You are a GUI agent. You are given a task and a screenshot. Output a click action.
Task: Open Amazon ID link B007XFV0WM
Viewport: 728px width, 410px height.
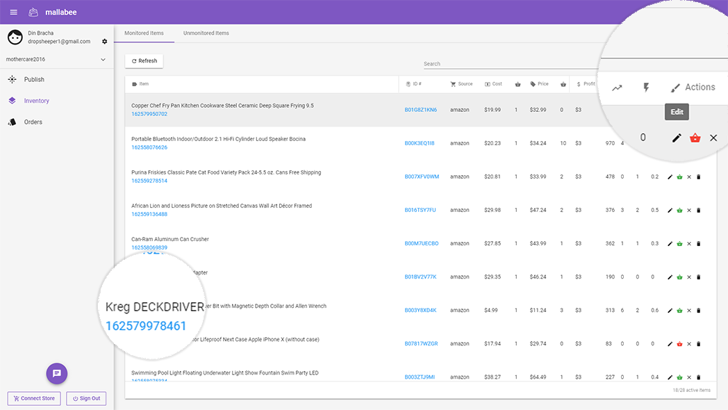pos(422,177)
